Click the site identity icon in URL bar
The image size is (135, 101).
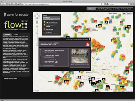click(22, 4)
